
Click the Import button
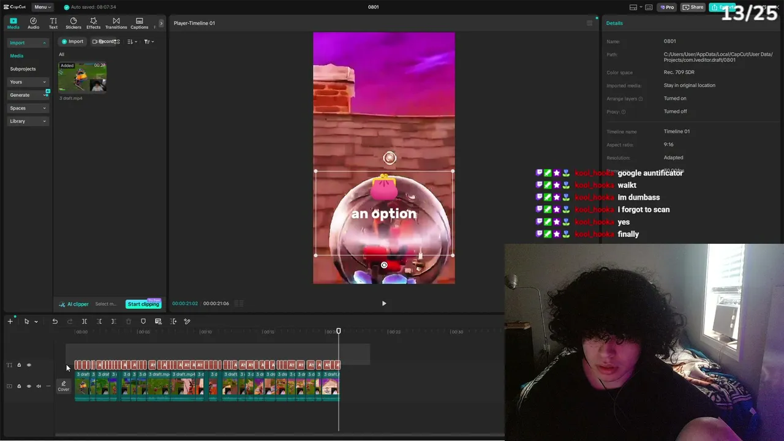pyautogui.click(x=72, y=42)
